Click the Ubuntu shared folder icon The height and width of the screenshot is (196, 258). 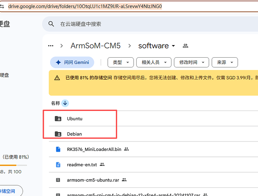click(x=58, y=119)
